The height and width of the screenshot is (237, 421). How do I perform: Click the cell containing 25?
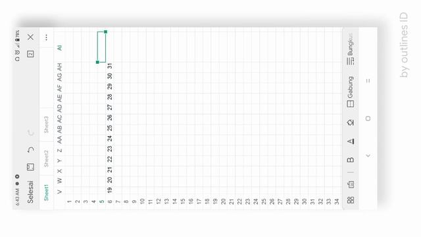(110, 128)
